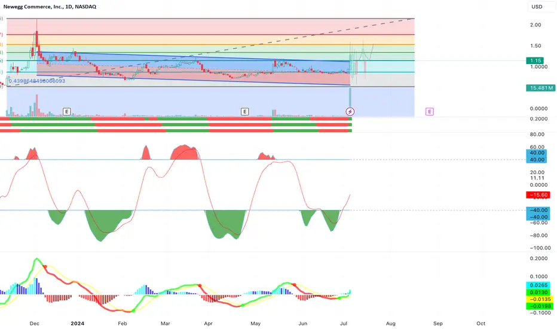Click the Jun label on time axis
The height and width of the screenshot is (329, 557).
point(302,323)
